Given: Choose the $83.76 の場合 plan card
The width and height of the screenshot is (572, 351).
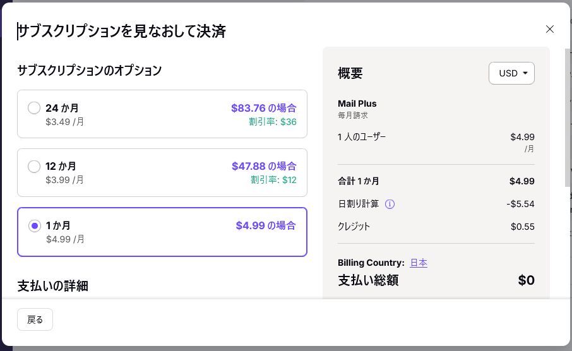Looking at the screenshot, I should coord(162,114).
